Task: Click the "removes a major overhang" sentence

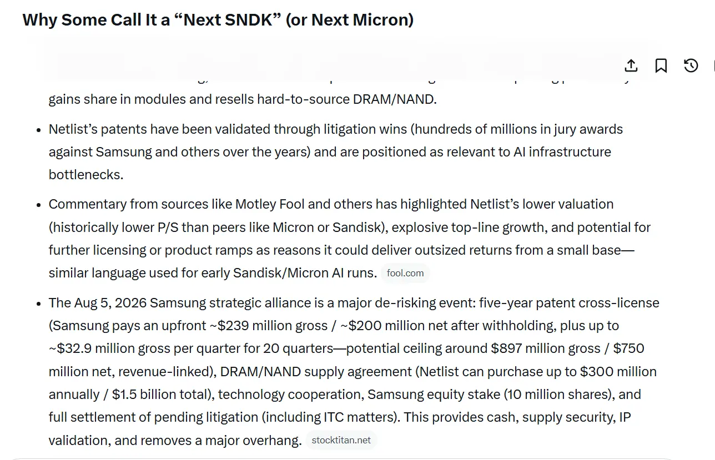Action: (x=221, y=441)
